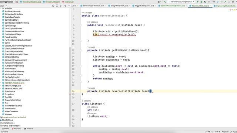
Task: Switch to WiggleSubsequence.java tab
Action: pos(143,6)
